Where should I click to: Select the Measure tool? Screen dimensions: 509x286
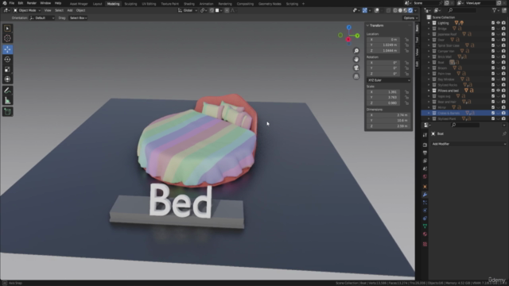coord(7,101)
